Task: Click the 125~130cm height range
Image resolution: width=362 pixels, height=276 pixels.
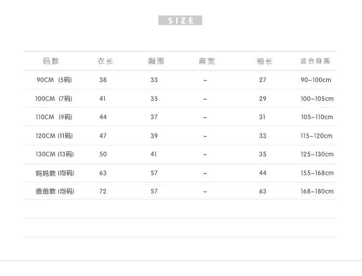Action: 317,154
